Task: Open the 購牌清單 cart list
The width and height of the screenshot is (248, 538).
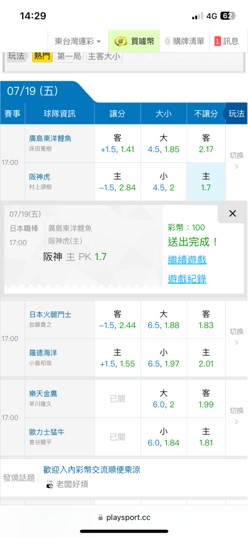Action: pos(184,41)
